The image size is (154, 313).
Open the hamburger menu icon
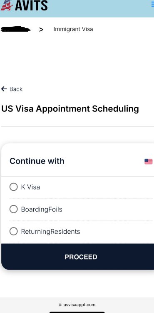153,5
